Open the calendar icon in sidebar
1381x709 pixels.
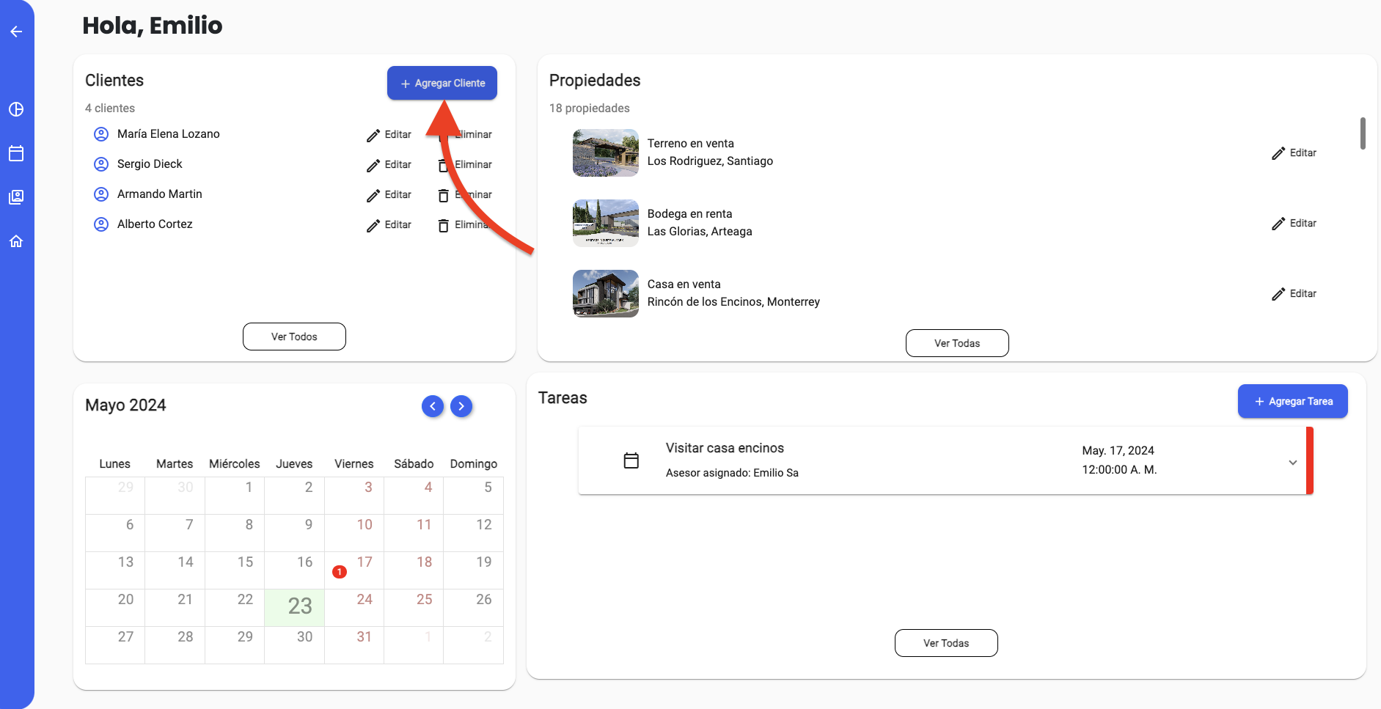pyautogui.click(x=16, y=153)
